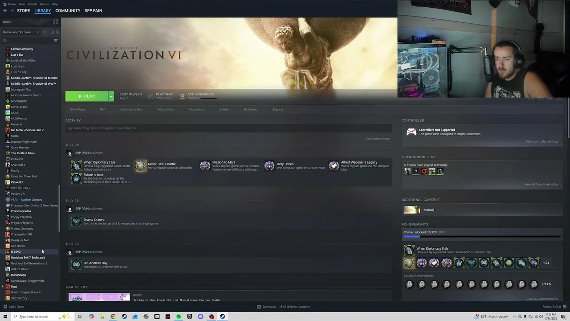Image resolution: width=570 pixels, height=321 pixels.
Task: Open the Drama Queen achievement icon
Action: [x=76, y=222]
